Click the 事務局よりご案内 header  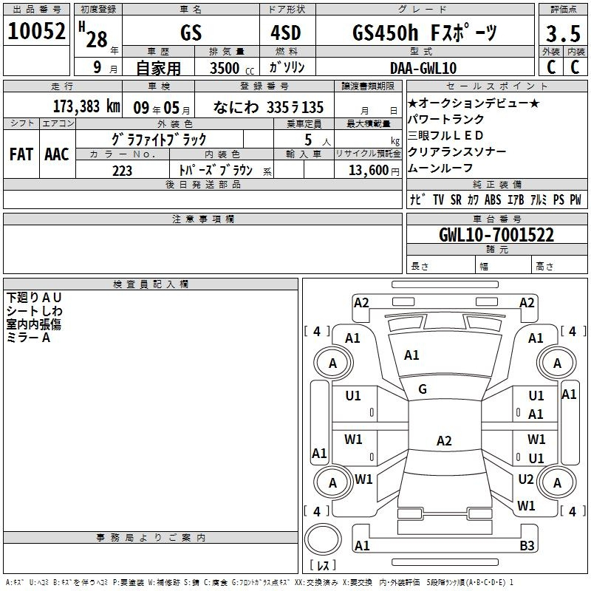(x=151, y=538)
